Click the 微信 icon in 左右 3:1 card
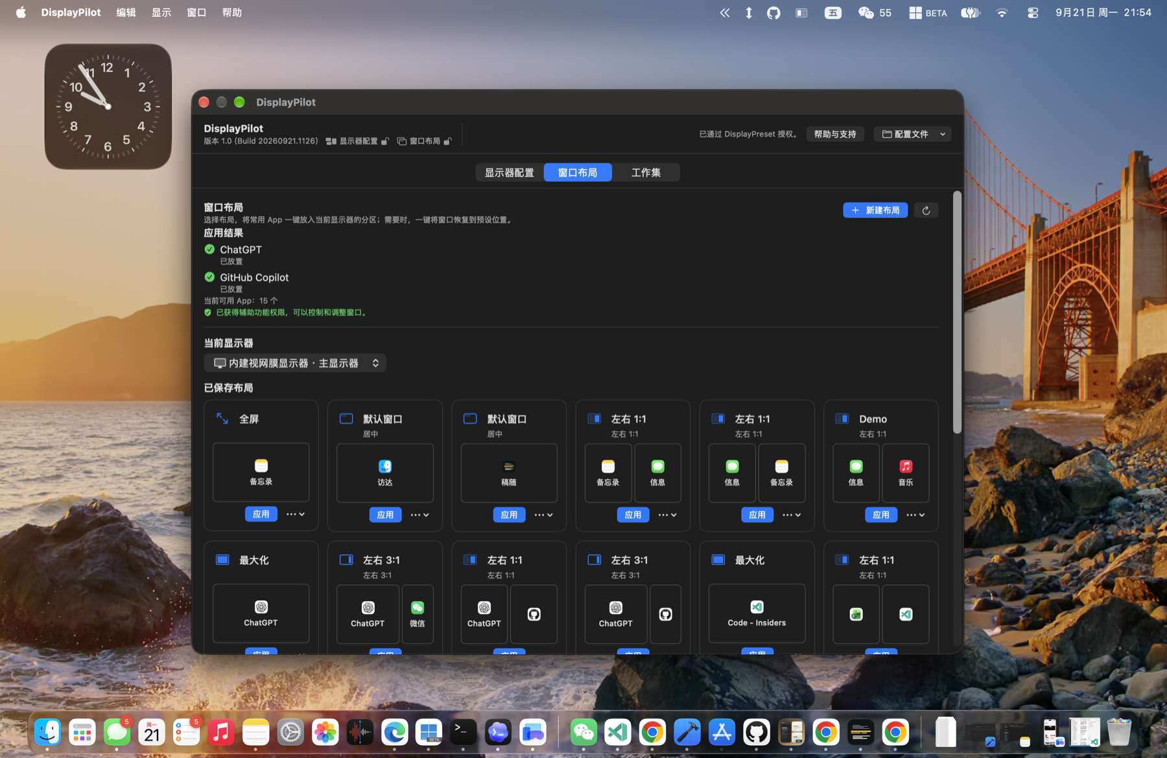This screenshot has width=1167, height=758. pos(418,608)
